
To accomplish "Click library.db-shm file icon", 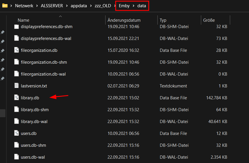I will [17, 109].
